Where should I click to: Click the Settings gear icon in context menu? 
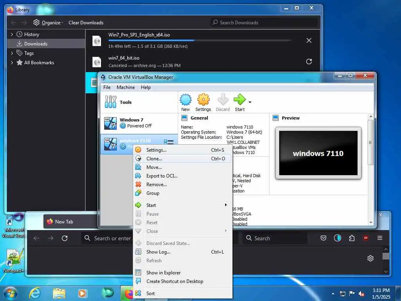[x=138, y=150]
